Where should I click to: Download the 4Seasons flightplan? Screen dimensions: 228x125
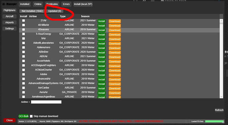coord(115,30)
